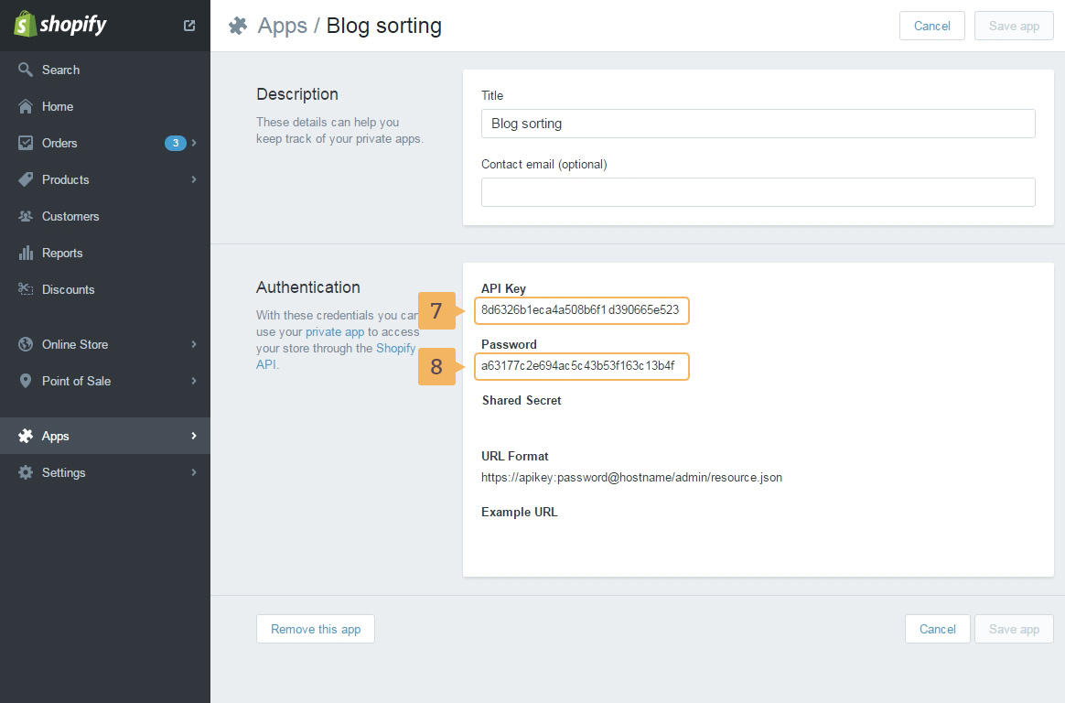Click the Remove this app button
Image resolution: width=1065 pixels, height=703 pixels.
[x=316, y=629]
